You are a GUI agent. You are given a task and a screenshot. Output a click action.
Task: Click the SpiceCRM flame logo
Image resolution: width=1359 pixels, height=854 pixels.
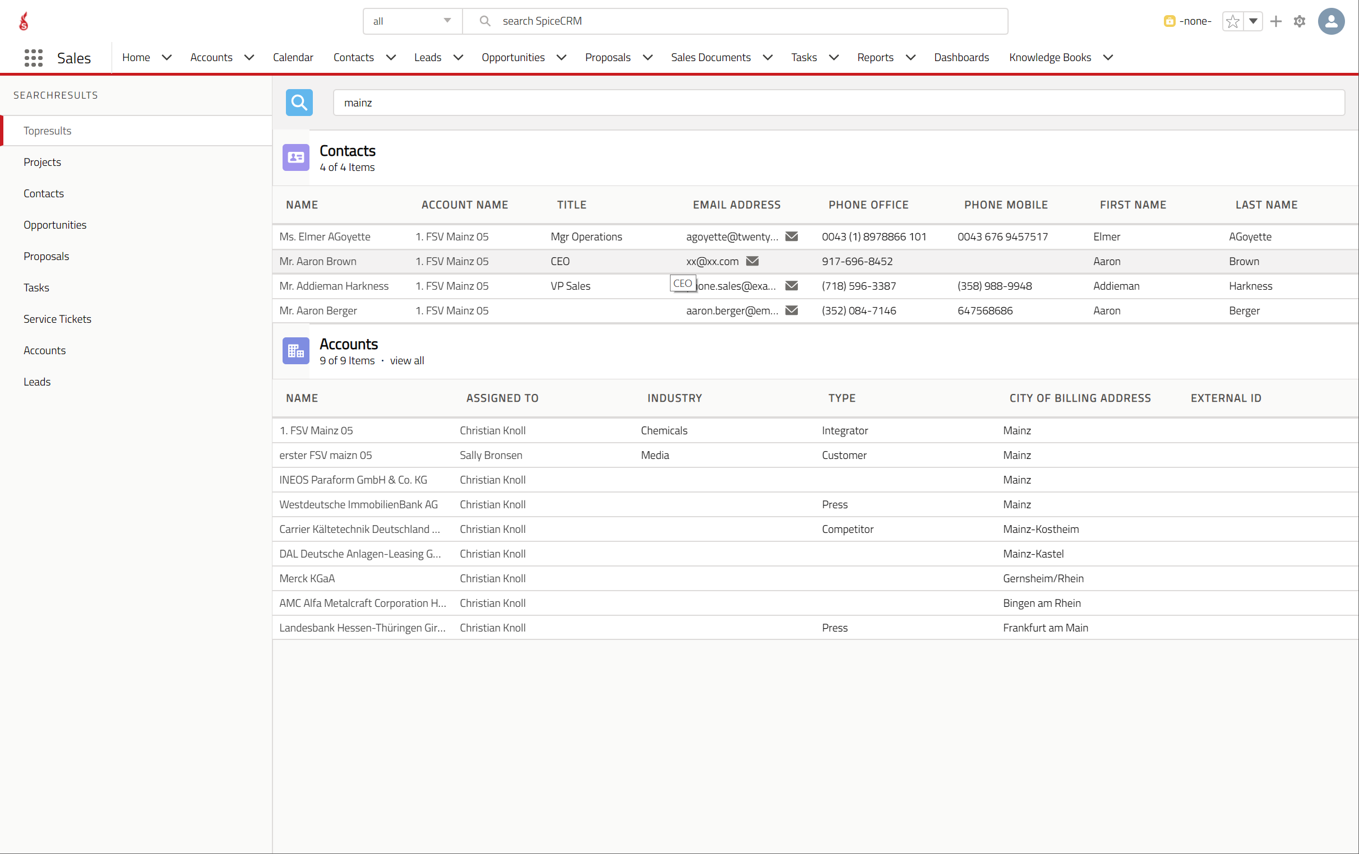24,21
